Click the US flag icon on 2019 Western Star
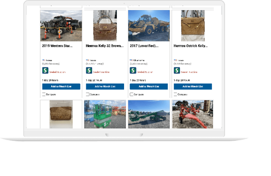 (x=44, y=60)
